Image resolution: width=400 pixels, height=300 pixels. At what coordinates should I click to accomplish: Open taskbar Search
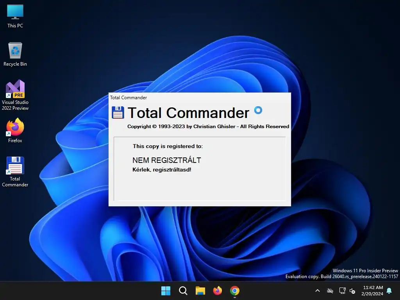[x=183, y=291]
